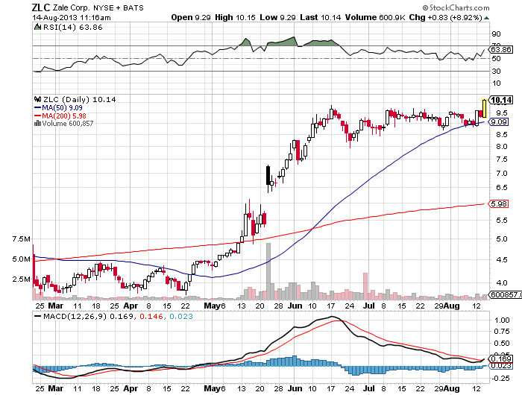This screenshot has width=522, height=395.
Task: Click the 'Open 9.29' value
Action: pos(191,17)
